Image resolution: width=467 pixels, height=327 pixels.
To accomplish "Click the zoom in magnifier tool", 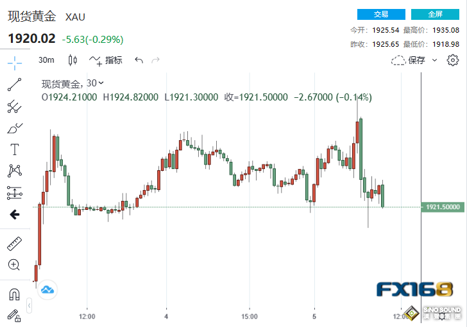I will click(14, 264).
